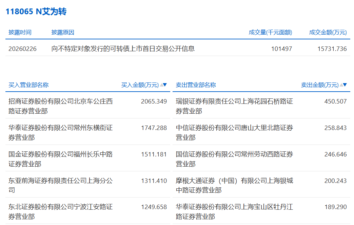Screen dimensions: 354x225
Task: Select buy amount 2065.349
Action: coord(154,101)
